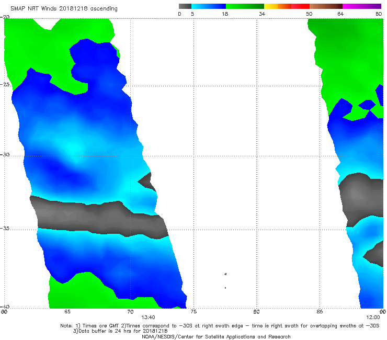The image size is (387, 340).
Task: Click the latitude label '-35'
Action: click(5, 229)
